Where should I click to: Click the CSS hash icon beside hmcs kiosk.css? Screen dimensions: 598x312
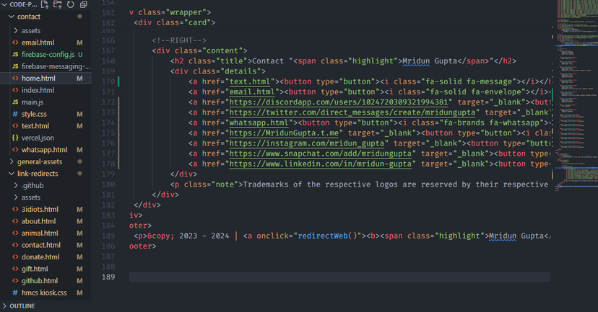15,293
